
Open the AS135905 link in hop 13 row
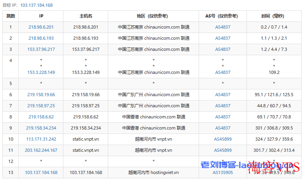(x=223, y=172)
